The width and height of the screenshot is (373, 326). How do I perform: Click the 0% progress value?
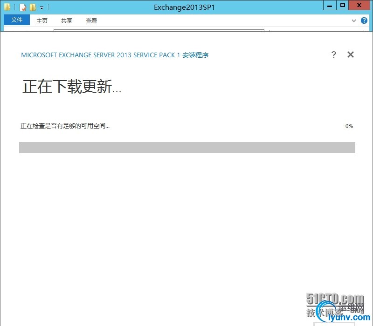point(349,126)
